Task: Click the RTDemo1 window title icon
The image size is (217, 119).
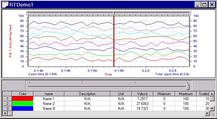Action: pos(6,5)
